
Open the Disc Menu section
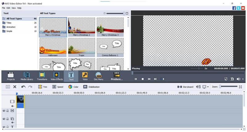(98, 76)
